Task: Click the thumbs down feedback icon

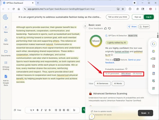Action: pyautogui.click(x=109, y=28)
